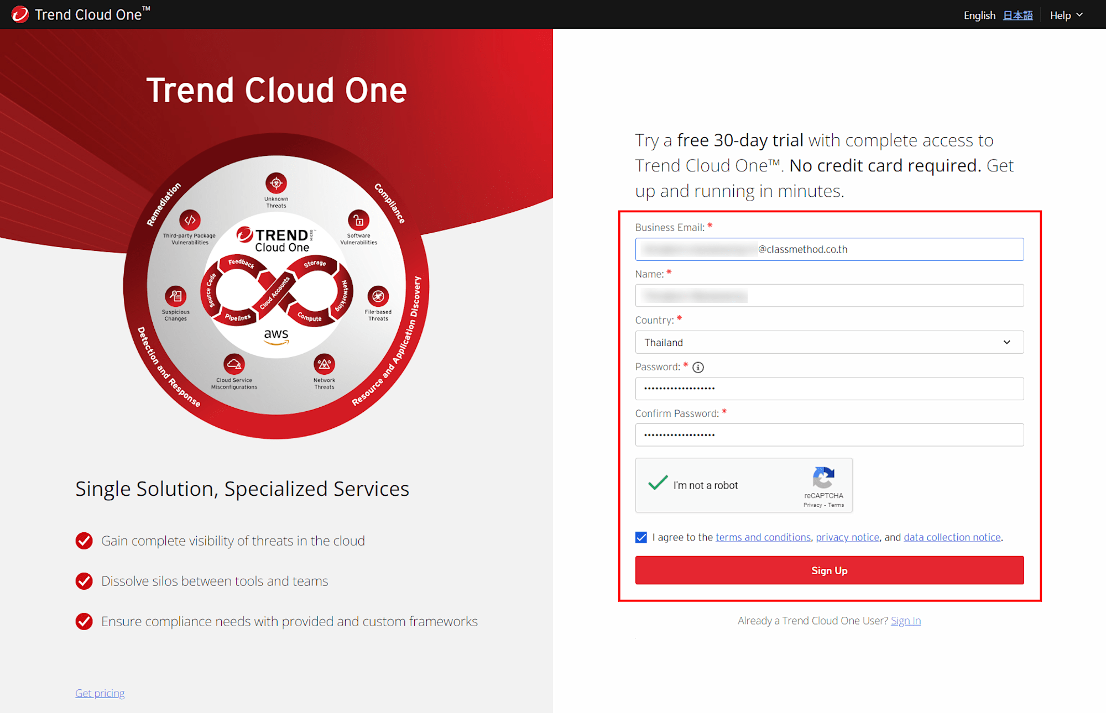
Task: Switch language to Japanese (日本語)
Action: [1018, 15]
